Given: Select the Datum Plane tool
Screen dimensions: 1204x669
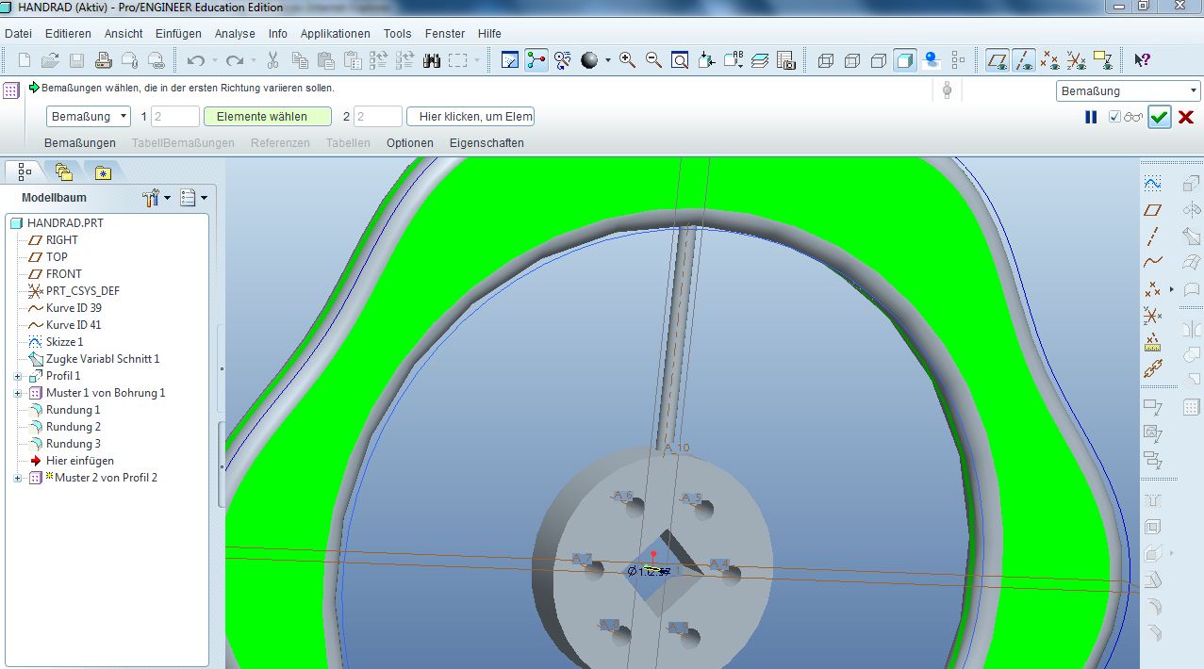Looking at the screenshot, I should pos(1152,209).
